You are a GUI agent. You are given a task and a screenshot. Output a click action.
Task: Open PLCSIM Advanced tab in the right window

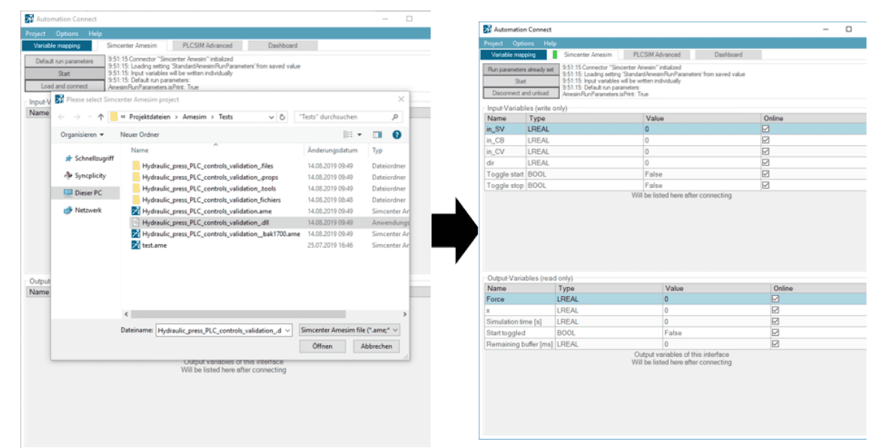656,55
